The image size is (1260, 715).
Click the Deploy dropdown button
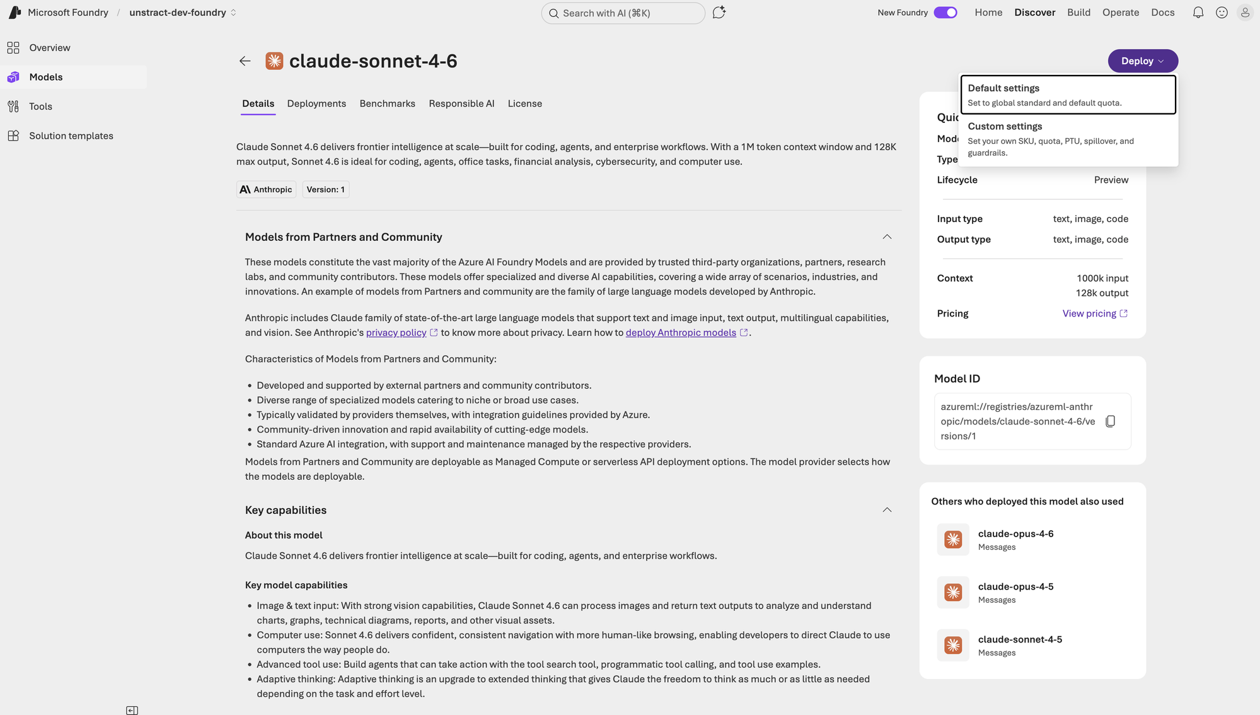pyautogui.click(x=1142, y=61)
